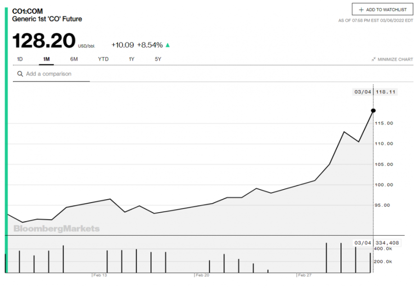Click the plus icon in Add to Watchlist
This screenshot has height=289, width=414.
pyautogui.click(x=361, y=10)
